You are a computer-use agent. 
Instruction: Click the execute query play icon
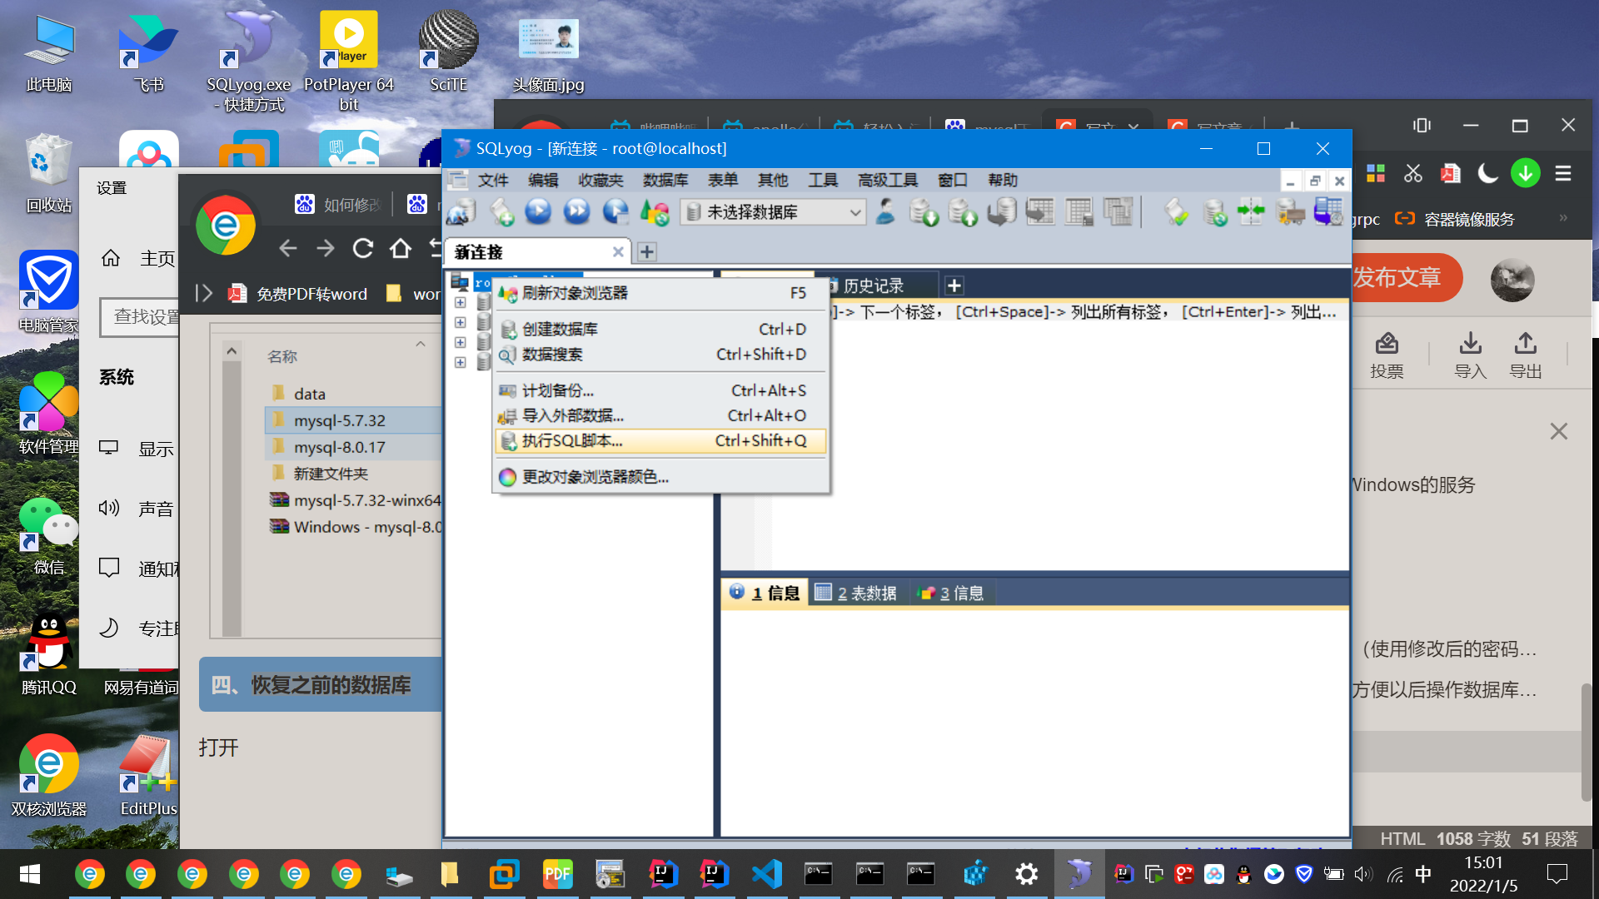[539, 211]
